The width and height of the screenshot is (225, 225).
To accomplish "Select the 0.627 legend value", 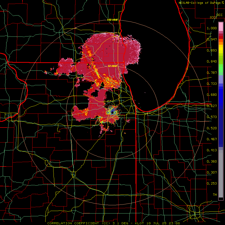I will pyautogui.click(x=212, y=106).
